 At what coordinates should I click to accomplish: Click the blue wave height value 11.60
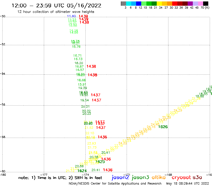coord(72,16)
